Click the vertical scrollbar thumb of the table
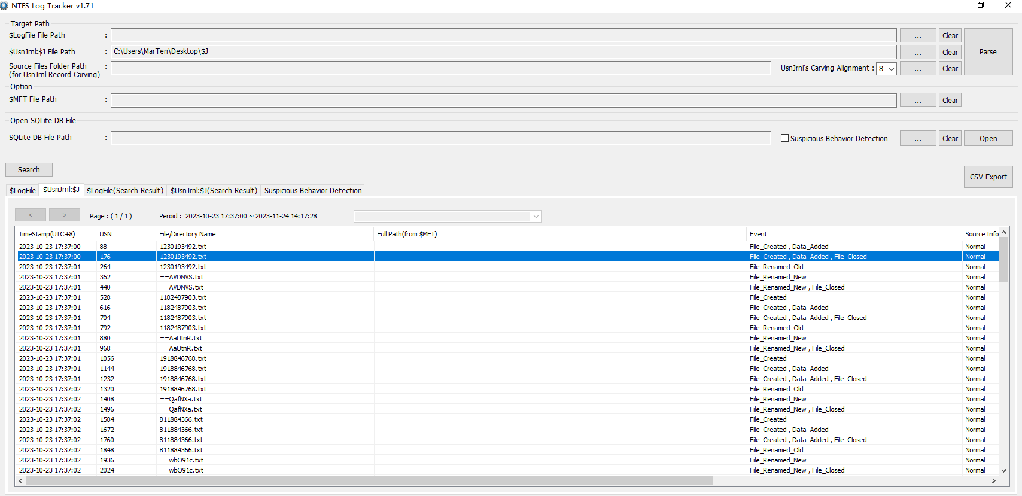The width and height of the screenshot is (1022, 496). (x=1003, y=259)
